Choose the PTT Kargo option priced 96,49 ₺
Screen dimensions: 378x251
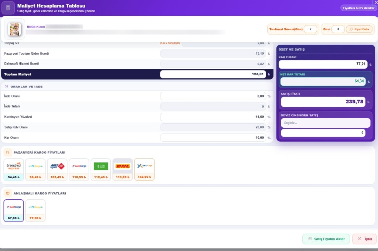point(35,169)
